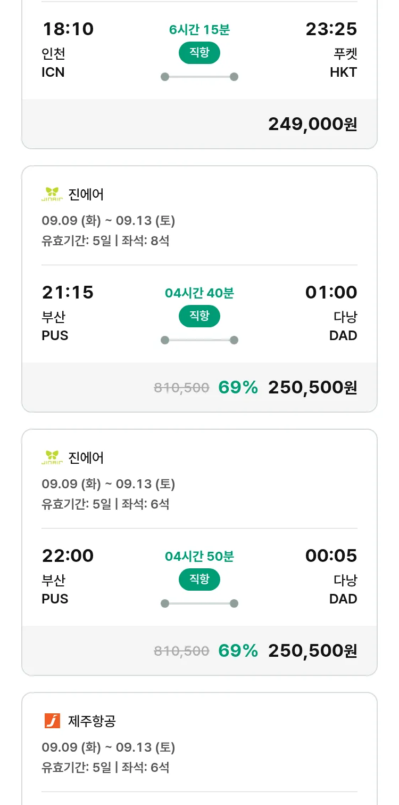Image resolution: width=399 pixels, height=805 pixels.
Task: Click the 21:15 departure time from Busan
Action: (x=68, y=292)
